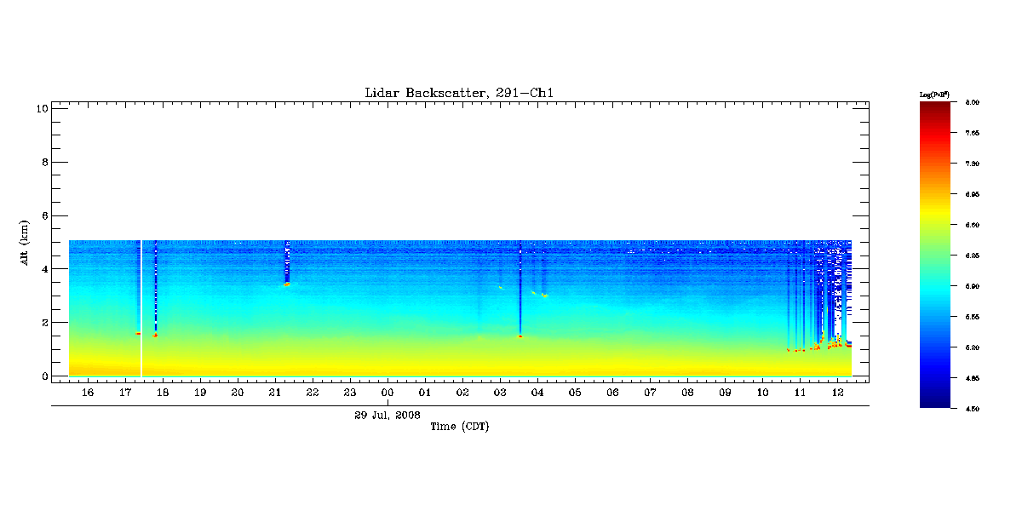Click time tick label 17

point(125,393)
